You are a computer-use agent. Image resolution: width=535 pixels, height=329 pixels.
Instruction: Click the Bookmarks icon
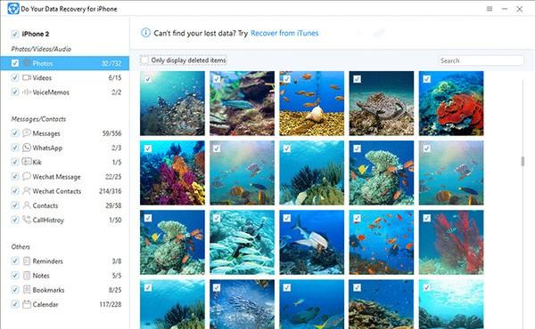[x=27, y=290]
